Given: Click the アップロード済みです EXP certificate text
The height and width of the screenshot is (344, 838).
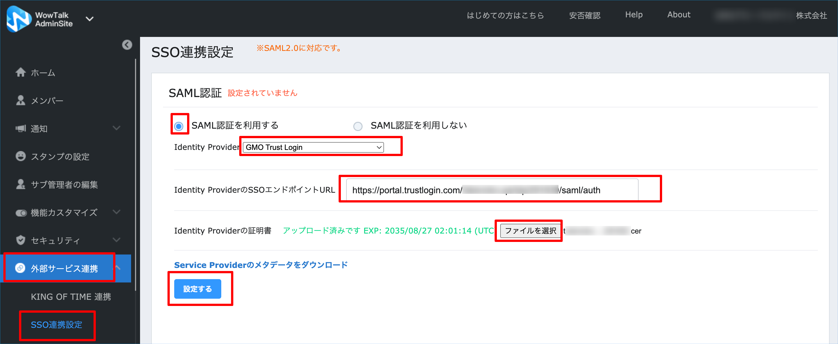Looking at the screenshot, I should 388,231.
